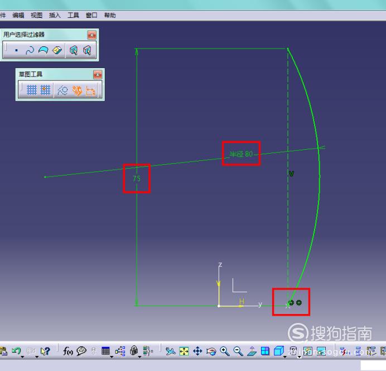
Task: Select the 75 length dimension value
Action: (x=137, y=178)
